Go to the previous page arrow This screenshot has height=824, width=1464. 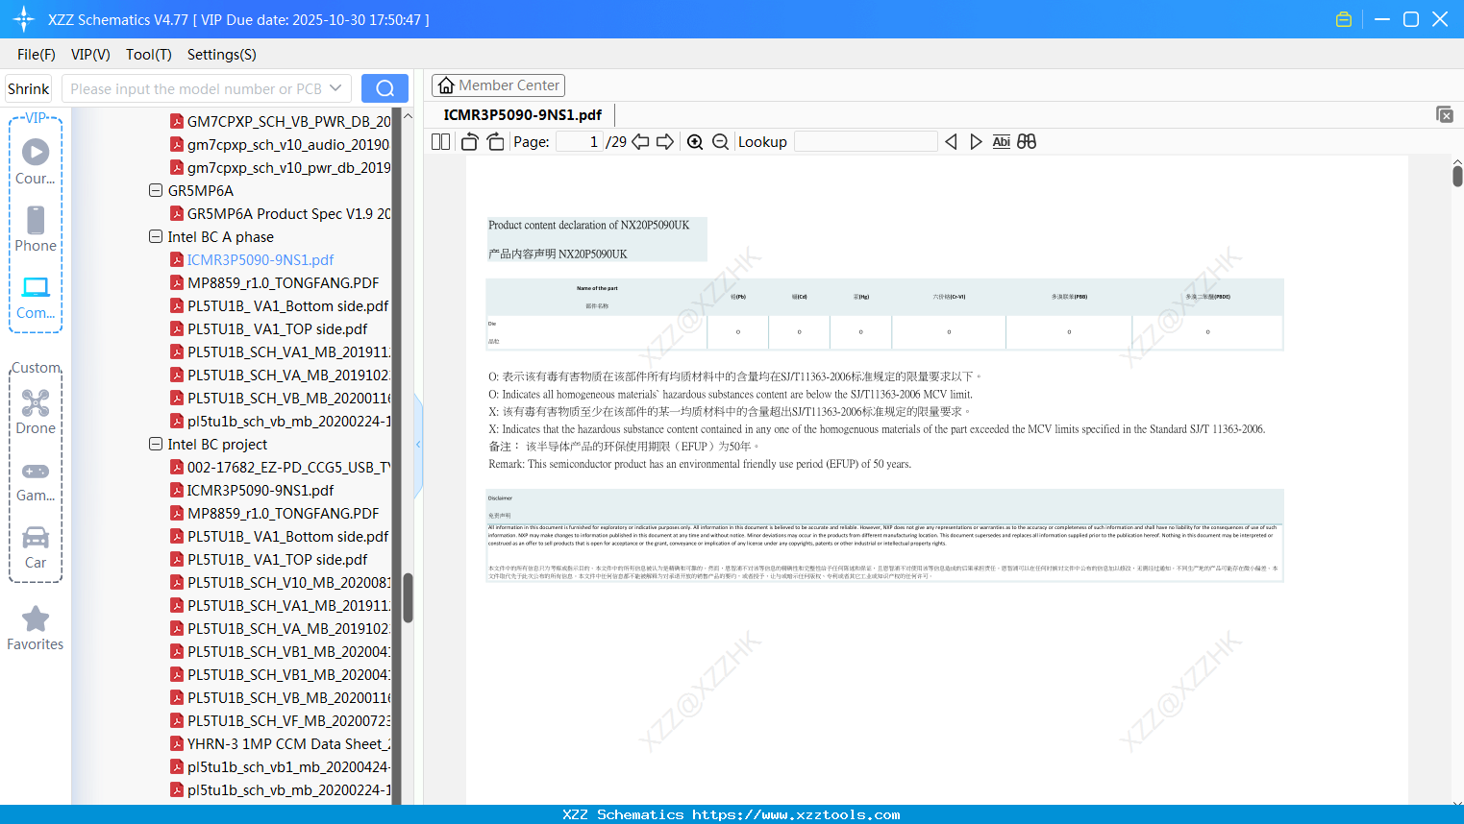640,142
